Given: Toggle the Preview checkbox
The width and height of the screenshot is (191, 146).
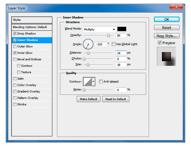Looking at the screenshot, I should pos(160,43).
